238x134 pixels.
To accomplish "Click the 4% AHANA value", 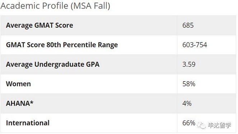I will pos(187,103).
